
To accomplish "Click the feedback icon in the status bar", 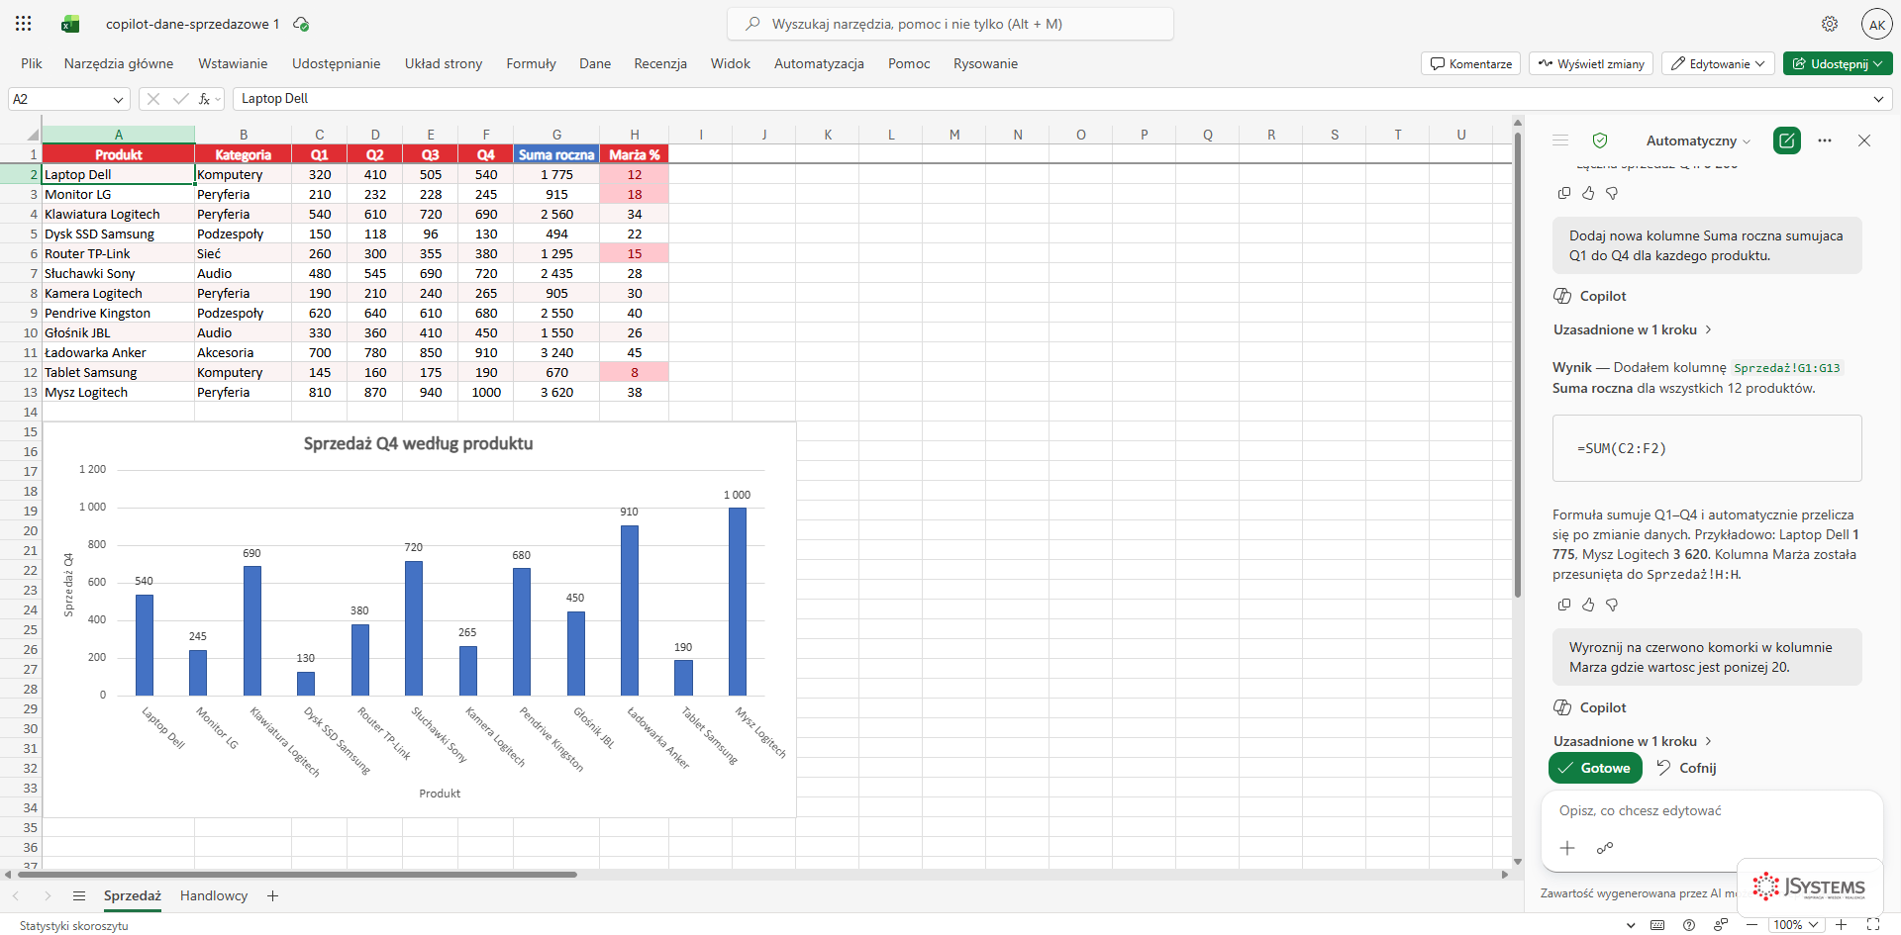I will click(x=1721, y=925).
